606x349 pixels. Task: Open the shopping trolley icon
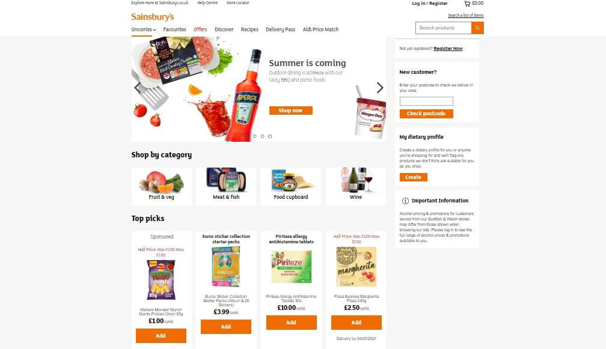(x=467, y=4)
